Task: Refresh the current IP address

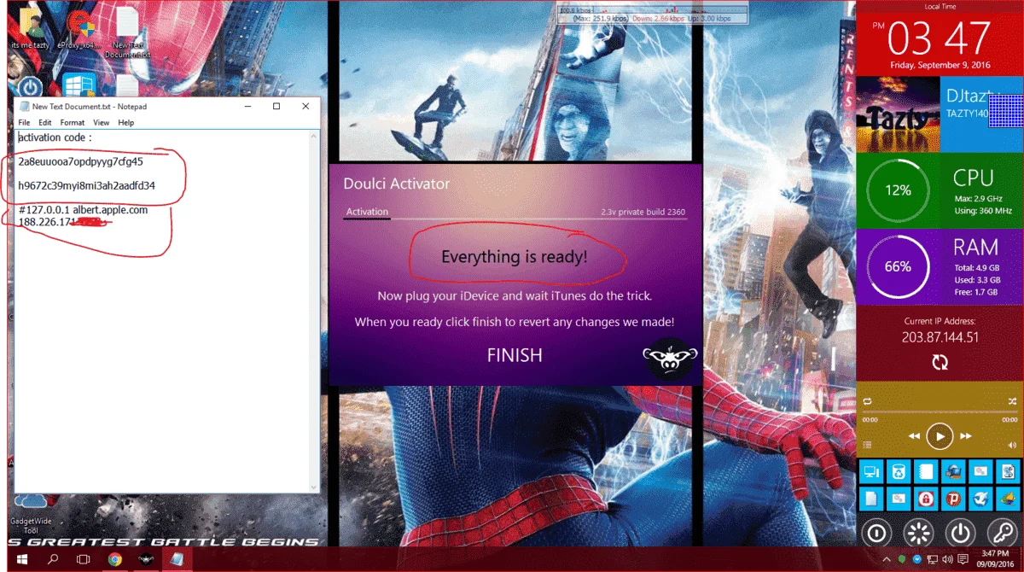Action: pyautogui.click(x=940, y=362)
